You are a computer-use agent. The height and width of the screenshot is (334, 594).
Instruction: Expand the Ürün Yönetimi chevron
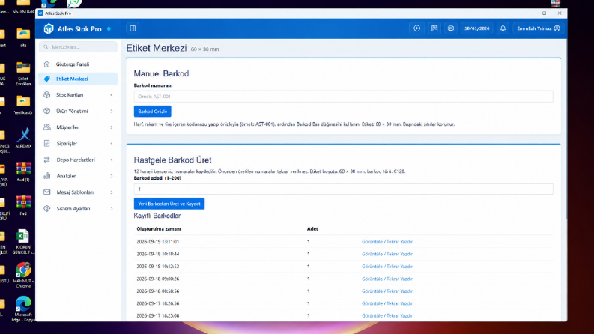112,111
